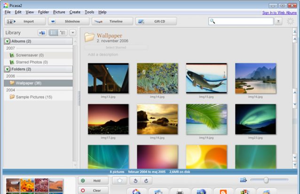Click the Gift CD button

156,22
